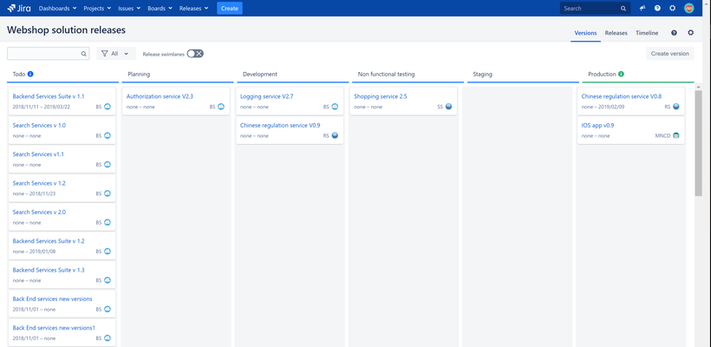The width and height of the screenshot is (711, 347).
Task: Click project avatar on Search Services v 2.0
Action: pos(108,223)
